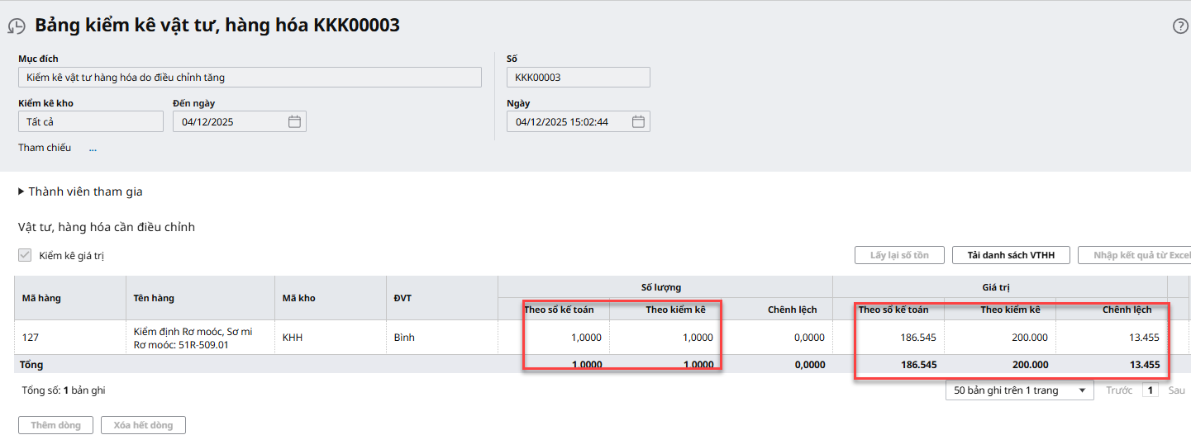Screen dimensions: 1191x435
Task: Click the history clock icon beside title
Action: (17, 26)
